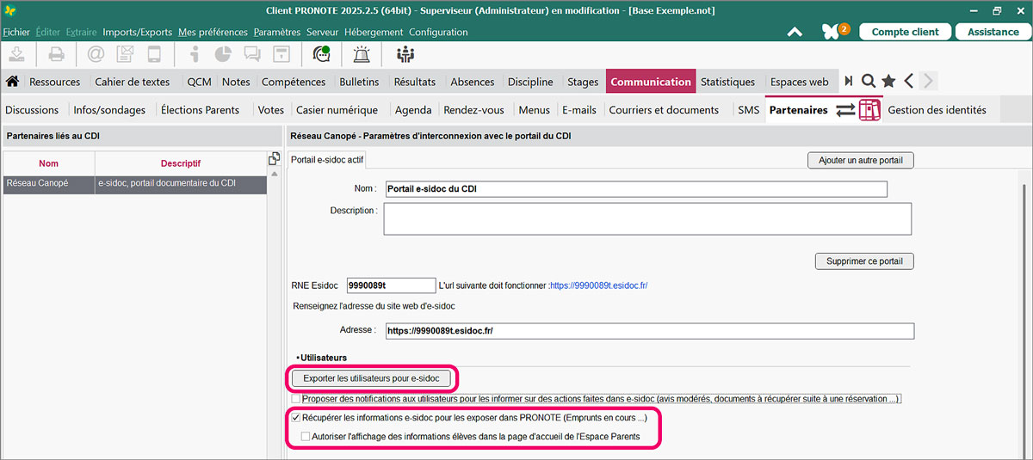Viewport: 1033px width, 460px height.
Task: Open the Mes préférences menu
Action: pyautogui.click(x=213, y=32)
